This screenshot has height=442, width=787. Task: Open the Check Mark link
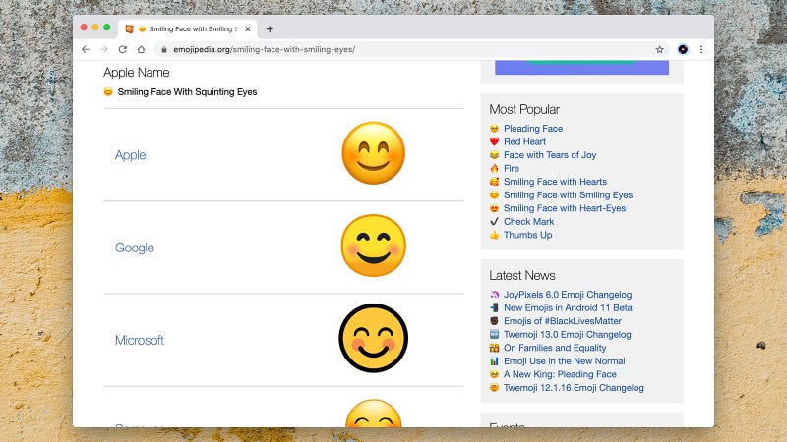528,222
